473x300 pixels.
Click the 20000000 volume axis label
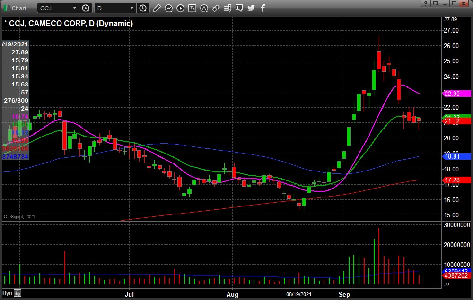[x=457, y=245]
